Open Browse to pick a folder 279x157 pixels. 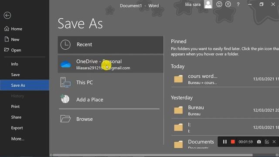[110, 119]
